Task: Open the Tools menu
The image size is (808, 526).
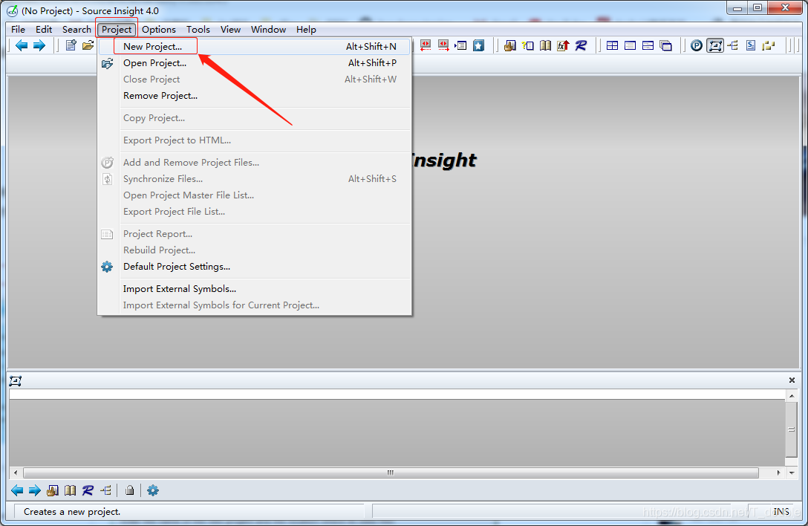Action: [x=198, y=30]
